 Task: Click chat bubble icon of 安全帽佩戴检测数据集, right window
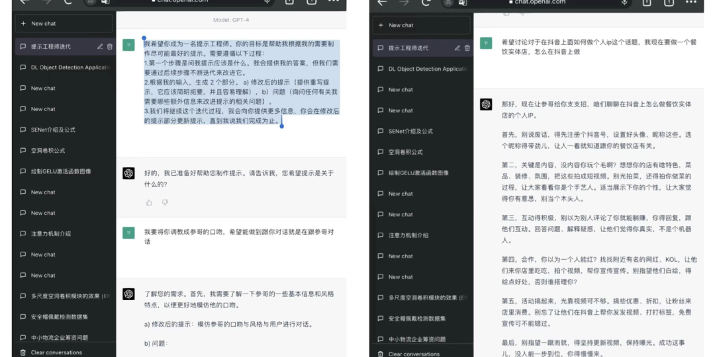coord(381,318)
